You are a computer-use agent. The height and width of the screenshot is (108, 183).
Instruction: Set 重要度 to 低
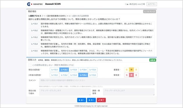[x=127, y=70]
